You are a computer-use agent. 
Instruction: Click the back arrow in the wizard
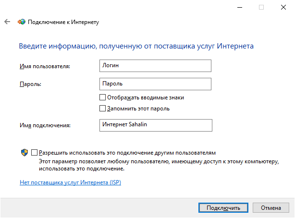point(7,22)
